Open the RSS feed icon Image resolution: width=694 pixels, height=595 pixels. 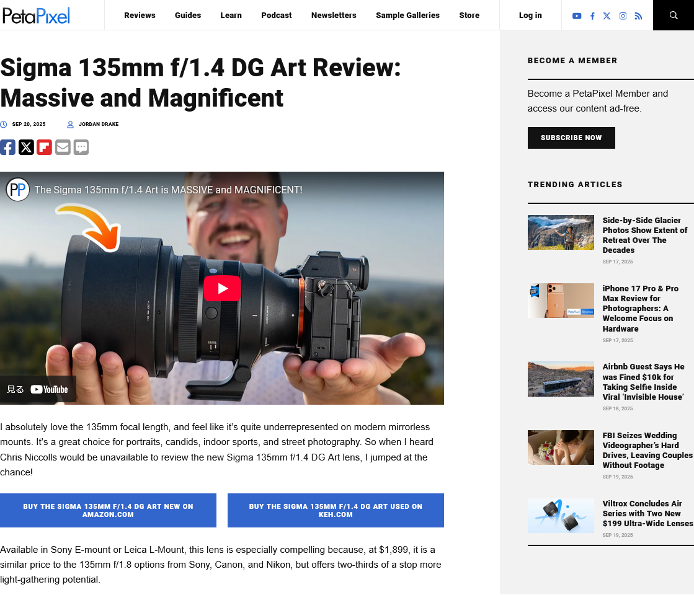[x=638, y=16]
